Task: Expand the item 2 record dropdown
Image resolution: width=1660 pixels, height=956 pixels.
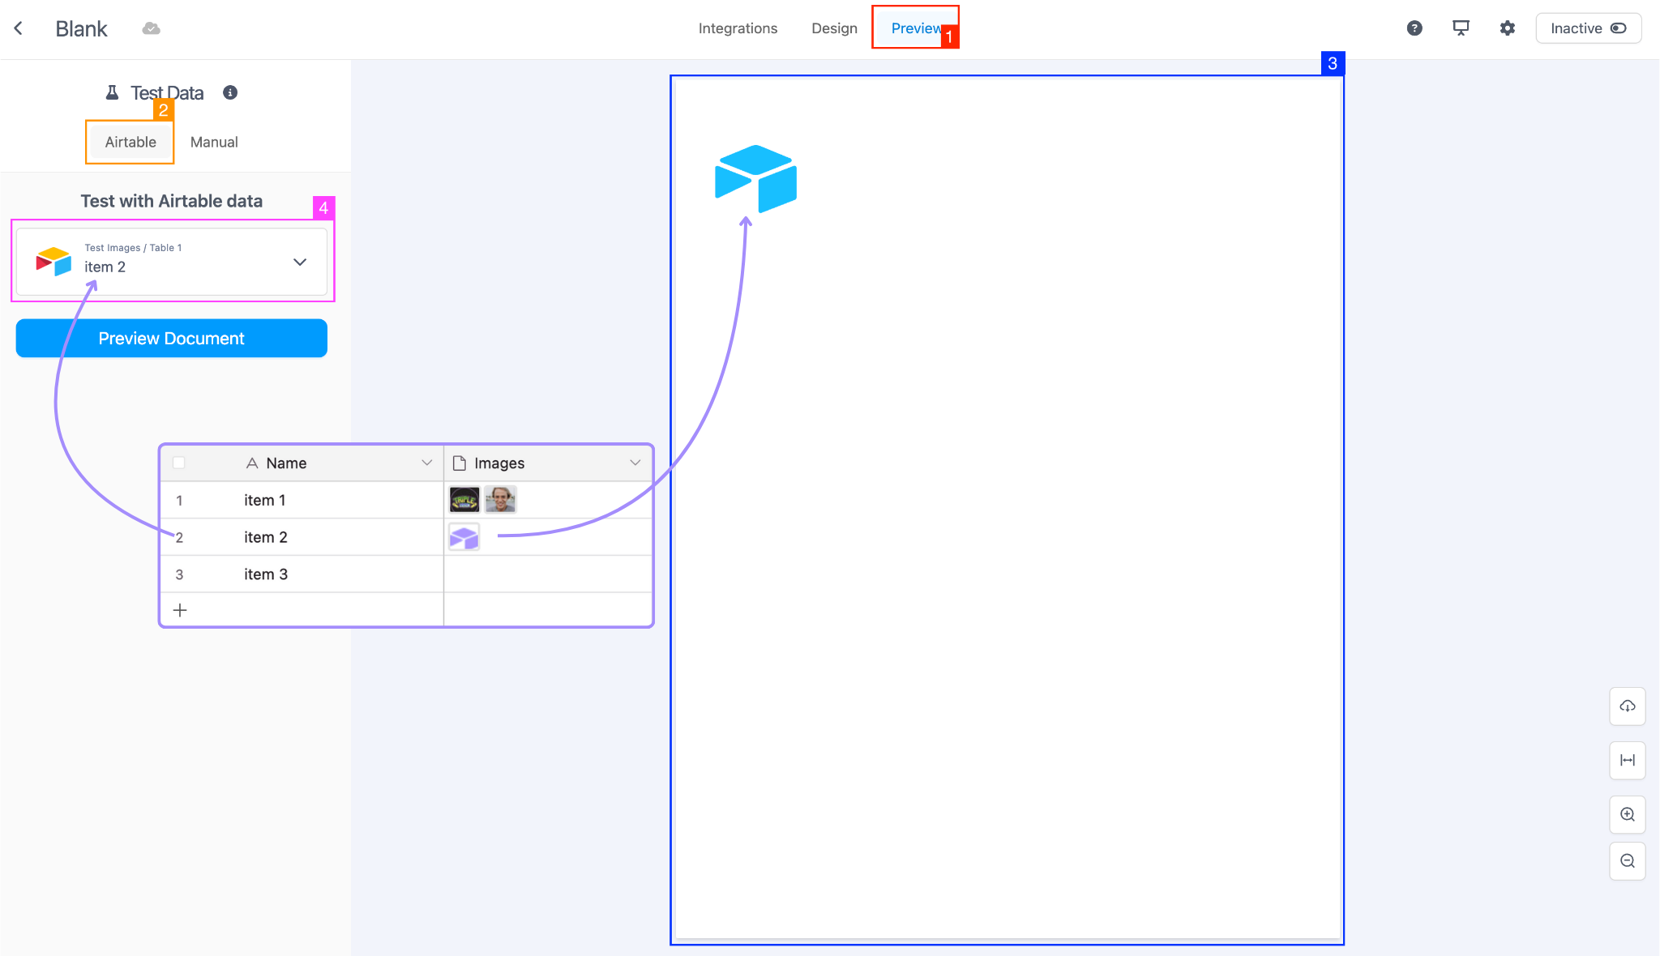Action: [300, 262]
